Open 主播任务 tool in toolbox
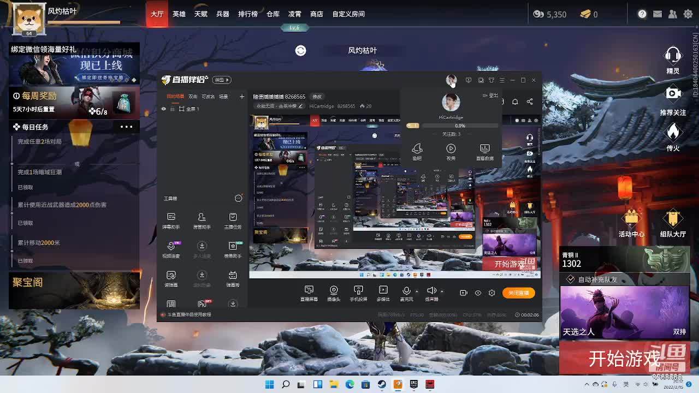699x393 pixels. (233, 221)
